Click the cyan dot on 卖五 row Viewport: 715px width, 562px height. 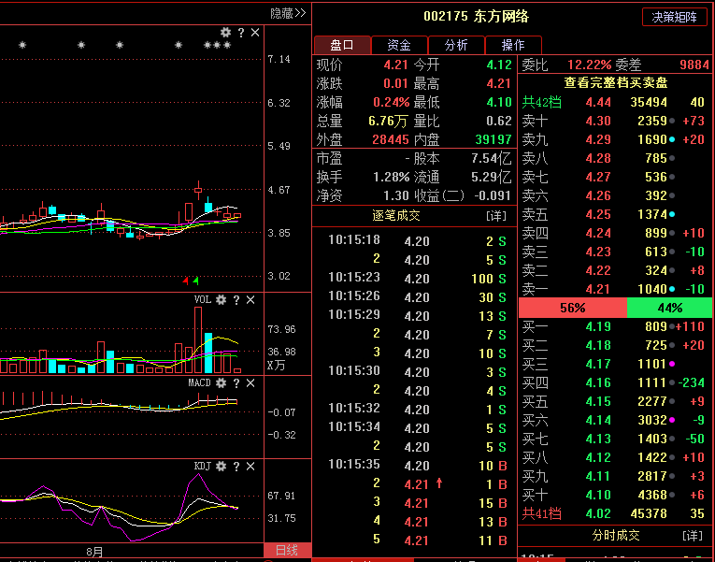click(672, 214)
